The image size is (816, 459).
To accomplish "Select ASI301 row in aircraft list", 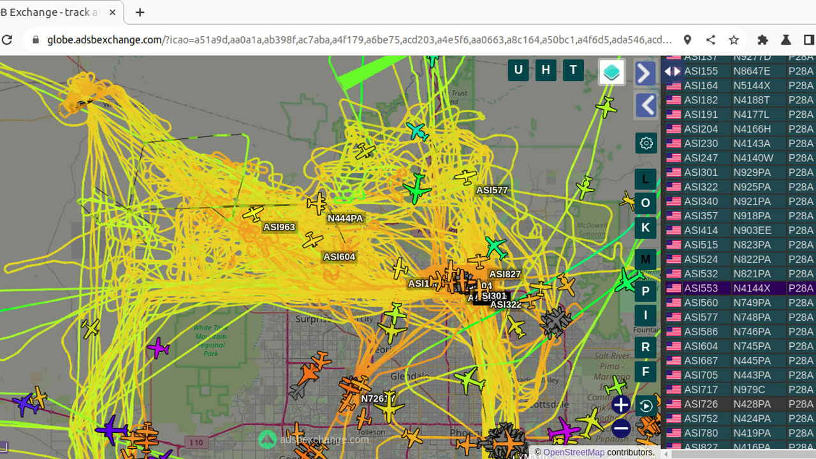I will tap(739, 172).
